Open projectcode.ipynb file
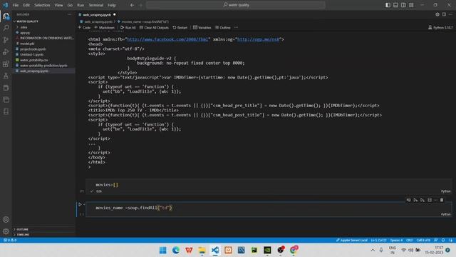 [33, 49]
